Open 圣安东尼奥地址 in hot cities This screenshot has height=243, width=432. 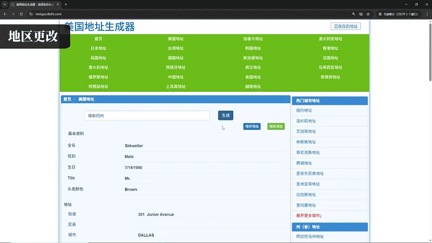pos(310,173)
